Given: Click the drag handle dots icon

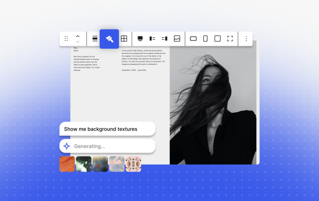Looking at the screenshot, I should pyautogui.click(x=66, y=38).
